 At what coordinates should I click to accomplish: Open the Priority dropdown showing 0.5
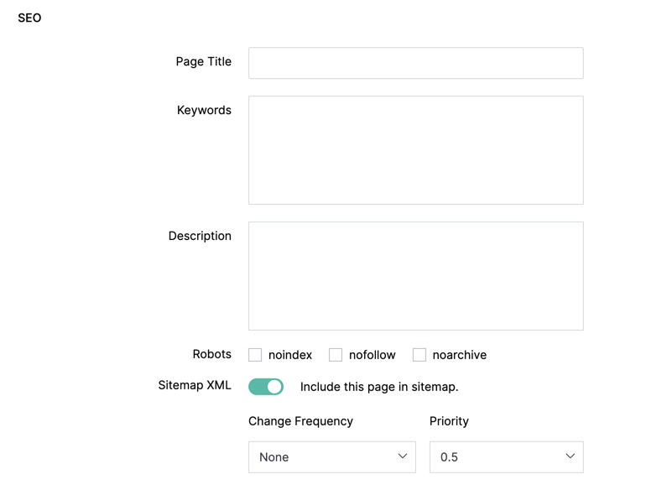point(506,457)
